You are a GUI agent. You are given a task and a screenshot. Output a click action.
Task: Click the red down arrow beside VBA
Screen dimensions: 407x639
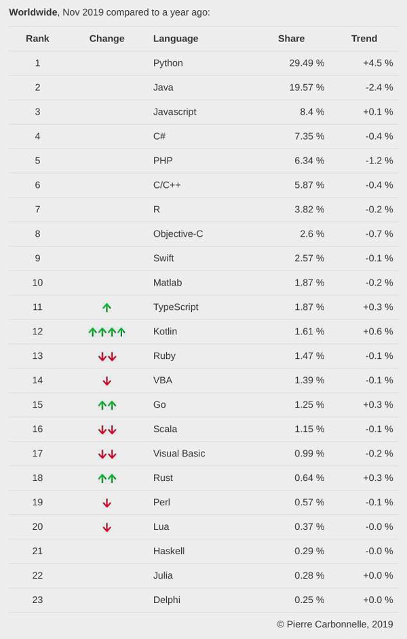106,381
